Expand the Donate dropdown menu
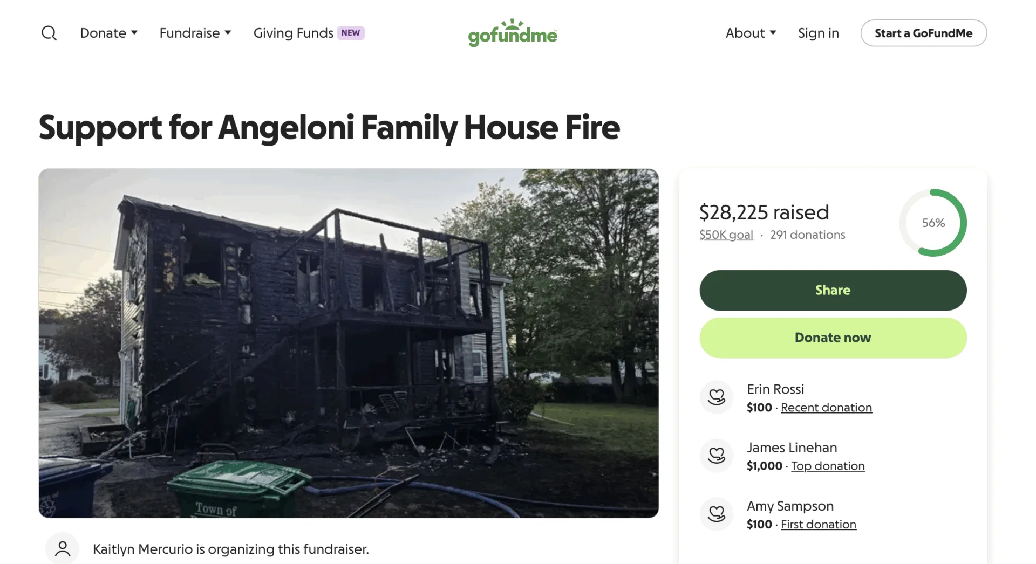Image resolution: width=1036 pixels, height=564 pixels. click(109, 33)
